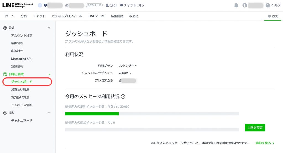Screen dimensions: 283x153
Task: Click the free messages progress bar
Action: (152, 114)
